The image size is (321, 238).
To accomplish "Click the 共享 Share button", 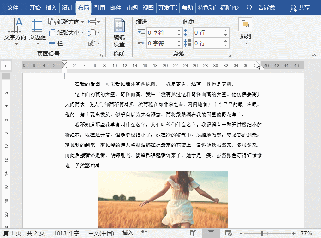I will click(x=300, y=8).
